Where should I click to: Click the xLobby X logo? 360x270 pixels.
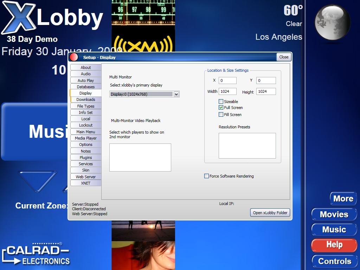coord(18,18)
